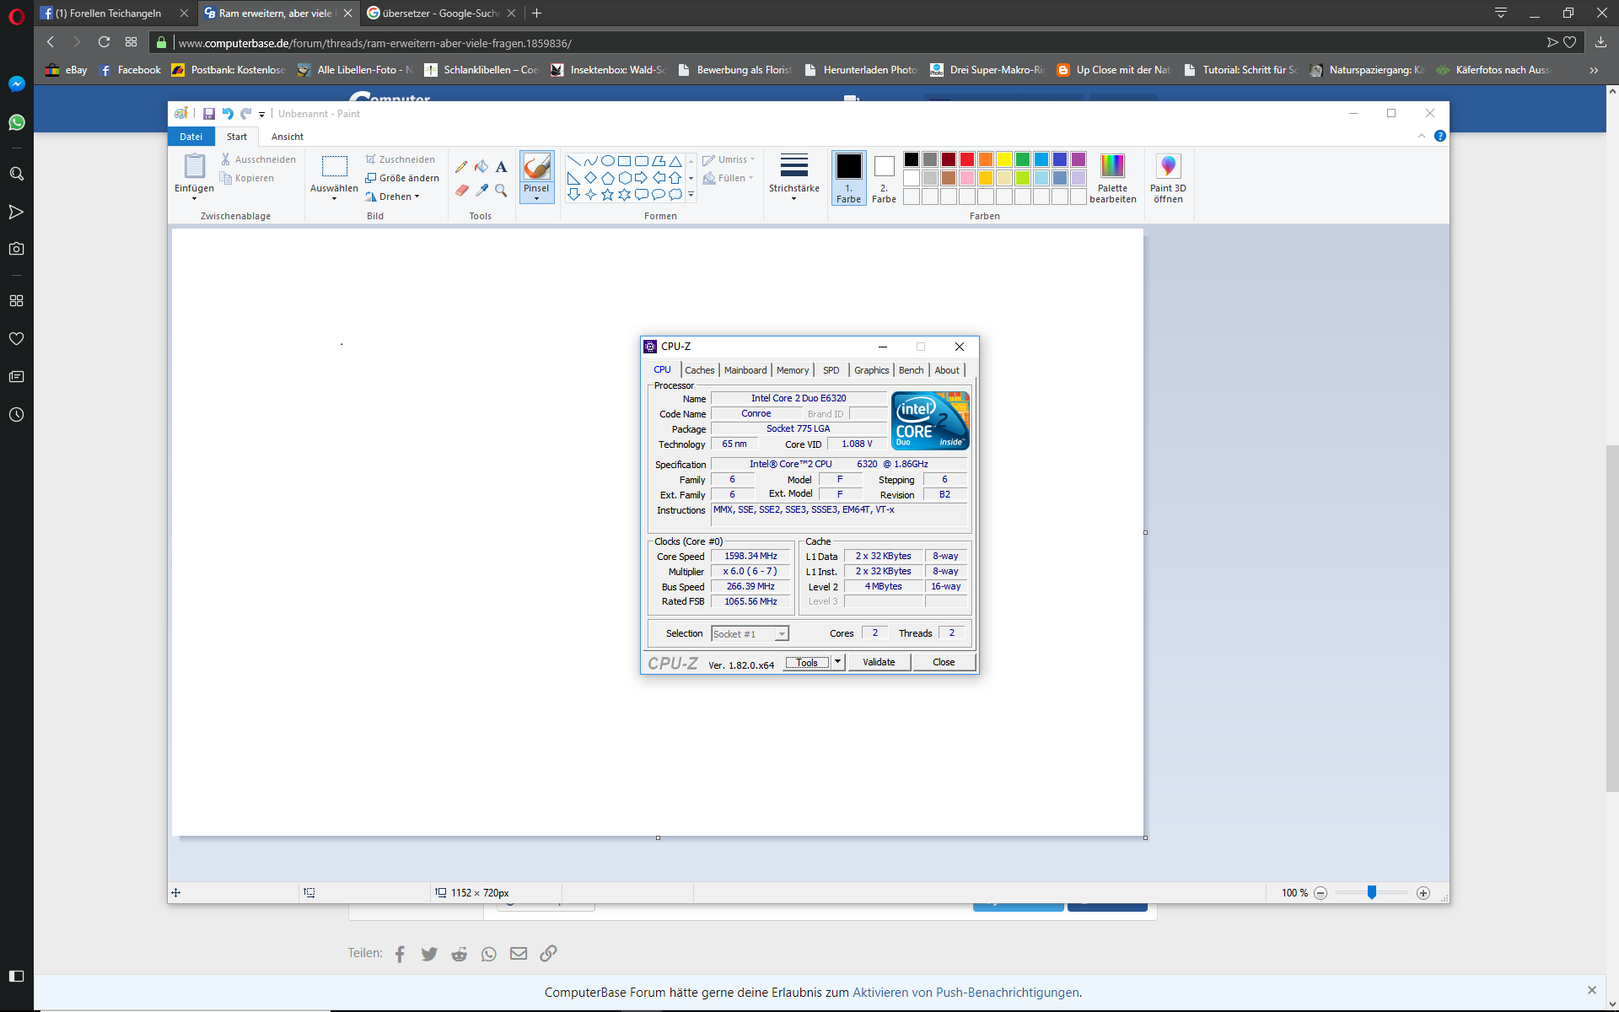The height and width of the screenshot is (1012, 1619).
Task: Open WhatsApp in Opera sidebar
Action: (16, 123)
